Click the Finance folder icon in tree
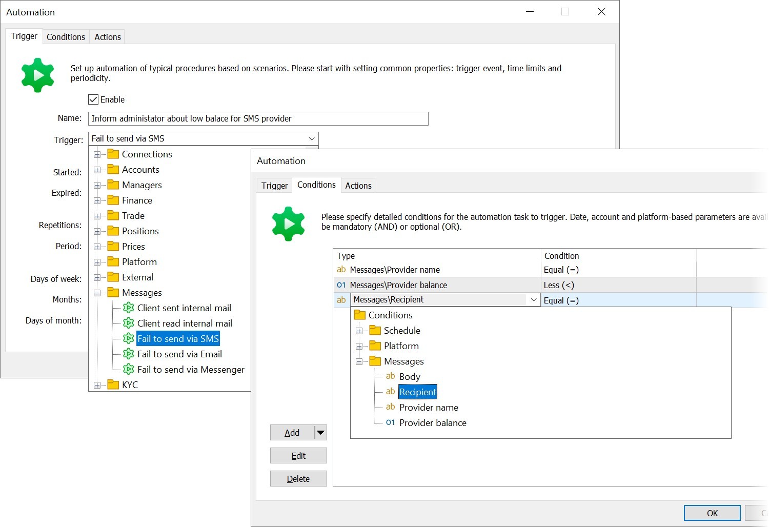The image size is (769, 527). (x=113, y=200)
